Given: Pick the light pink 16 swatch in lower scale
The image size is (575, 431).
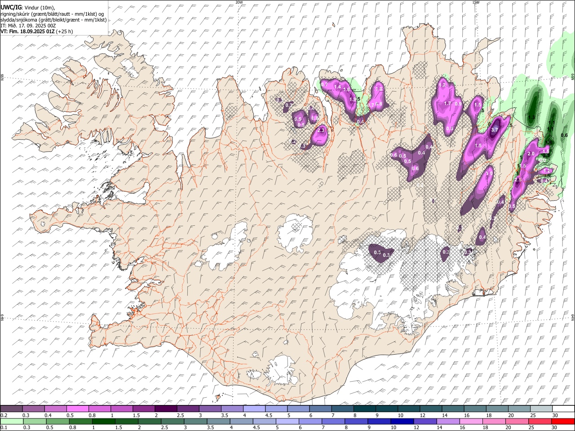Looking at the screenshot, I should tap(471, 422).
